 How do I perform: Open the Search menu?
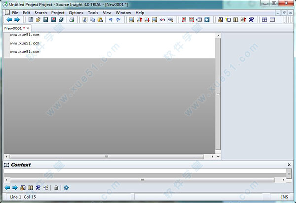pyautogui.click(x=40, y=13)
